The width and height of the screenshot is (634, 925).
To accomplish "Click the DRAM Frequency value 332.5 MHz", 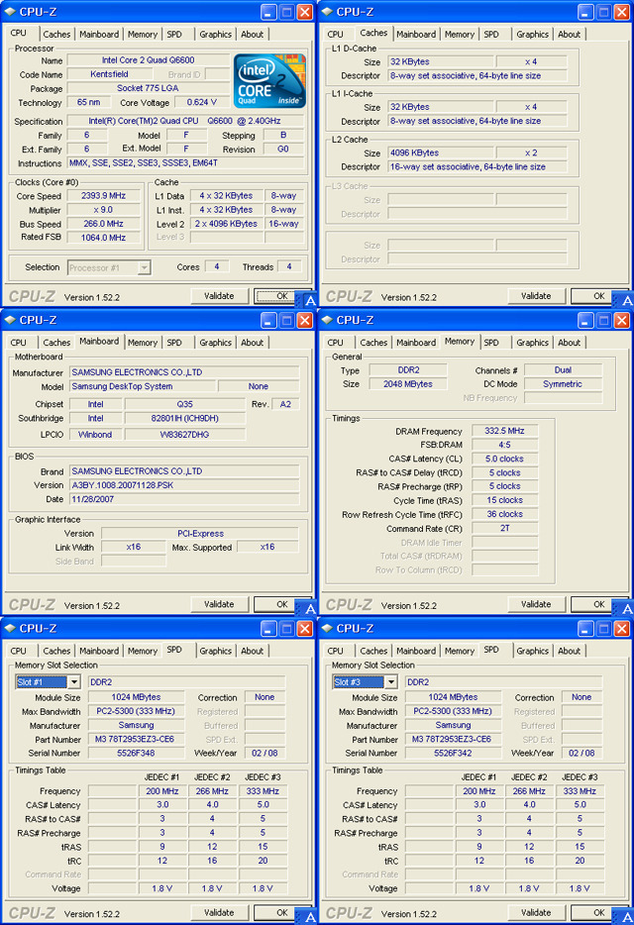I will click(x=504, y=431).
